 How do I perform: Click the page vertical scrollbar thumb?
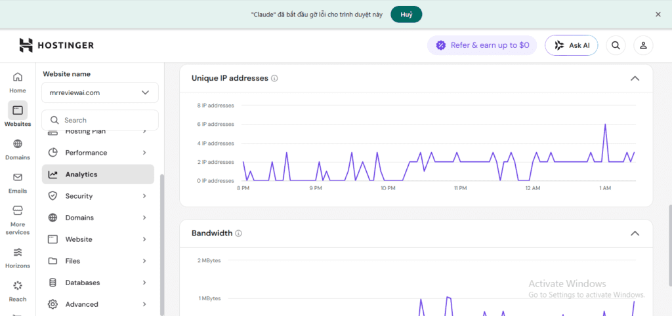(x=669, y=246)
